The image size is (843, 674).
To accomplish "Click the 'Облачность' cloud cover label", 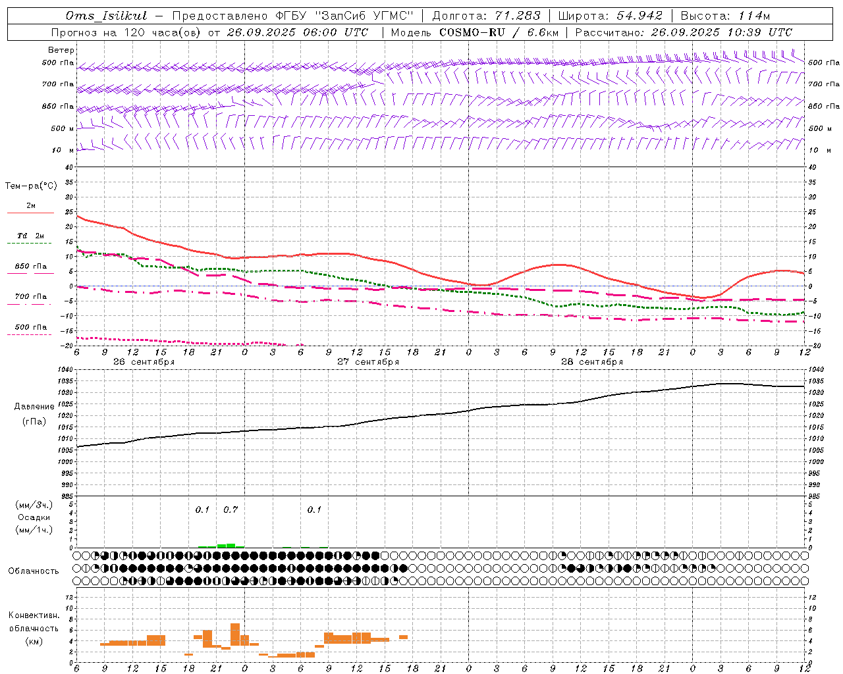I will pos(34,571).
